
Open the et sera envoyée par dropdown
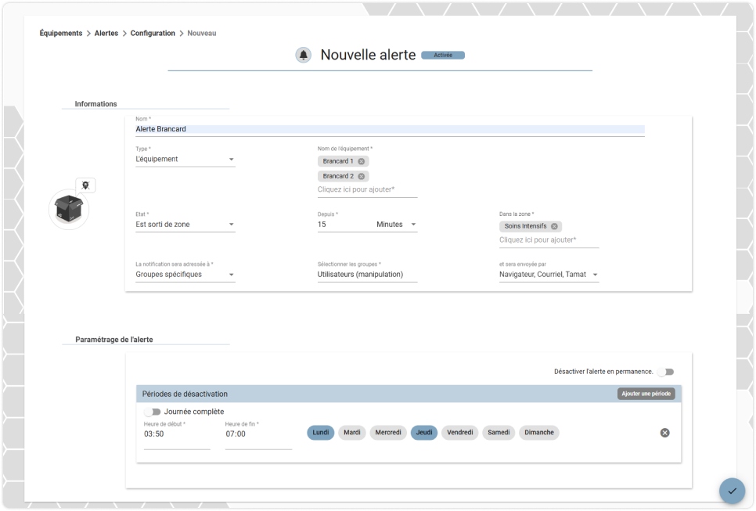(549, 275)
